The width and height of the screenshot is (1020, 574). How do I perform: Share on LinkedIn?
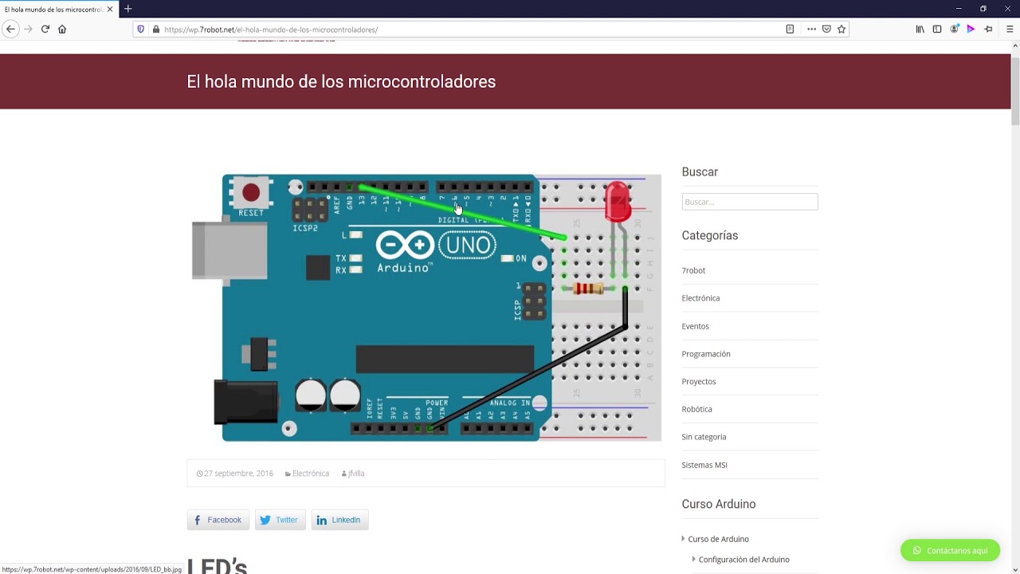point(339,520)
